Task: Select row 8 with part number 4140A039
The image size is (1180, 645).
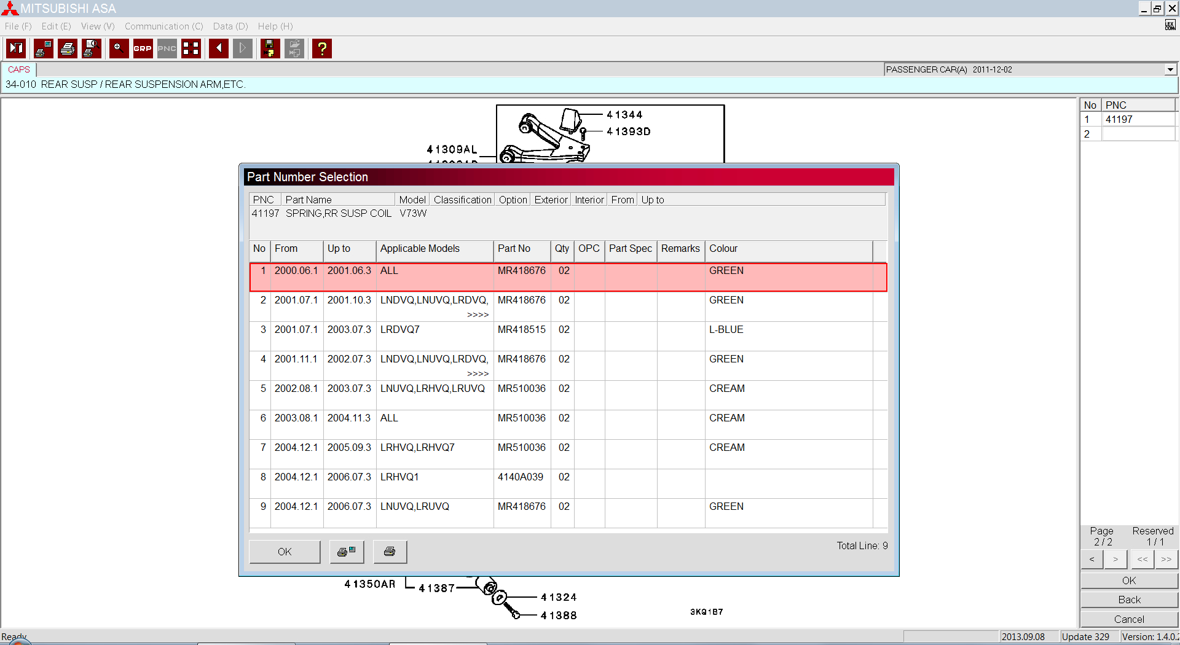Action: click(x=520, y=477)
